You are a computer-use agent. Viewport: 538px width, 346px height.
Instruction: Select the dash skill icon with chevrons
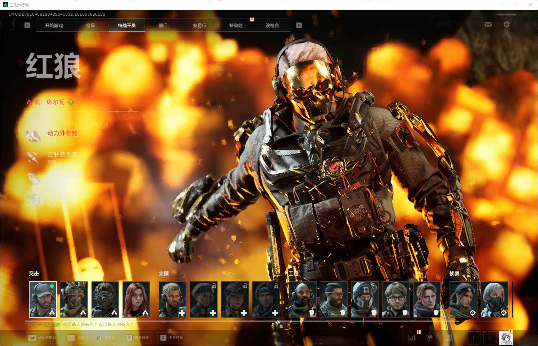pos(33,200)
